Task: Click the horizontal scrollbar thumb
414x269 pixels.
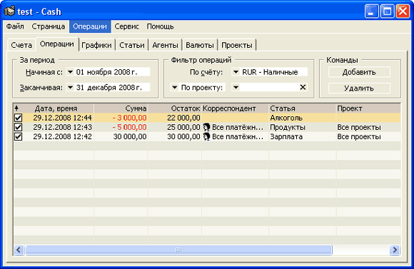Action: click(178, 250)
